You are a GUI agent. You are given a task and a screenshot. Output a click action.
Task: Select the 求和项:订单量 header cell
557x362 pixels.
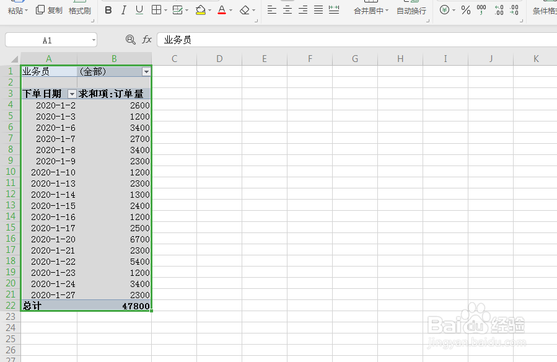[x=115, y=94]
